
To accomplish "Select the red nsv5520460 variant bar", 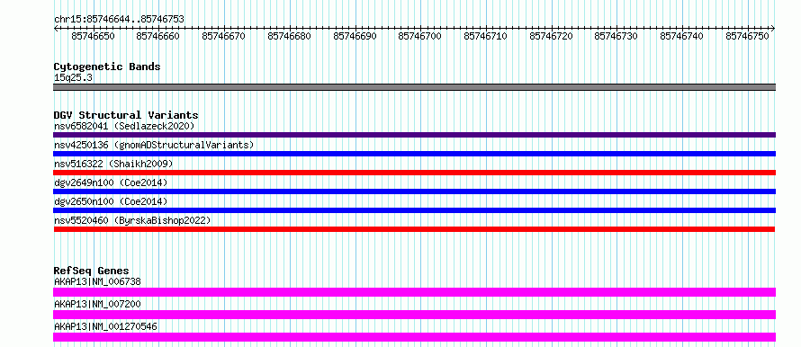I will click(414, 229).
